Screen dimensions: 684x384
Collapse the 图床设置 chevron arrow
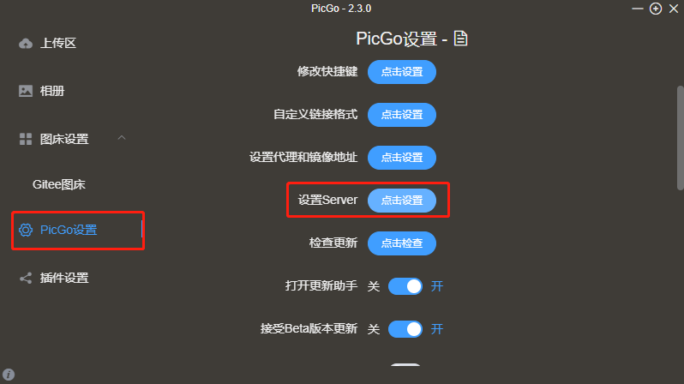click(122, 138)
